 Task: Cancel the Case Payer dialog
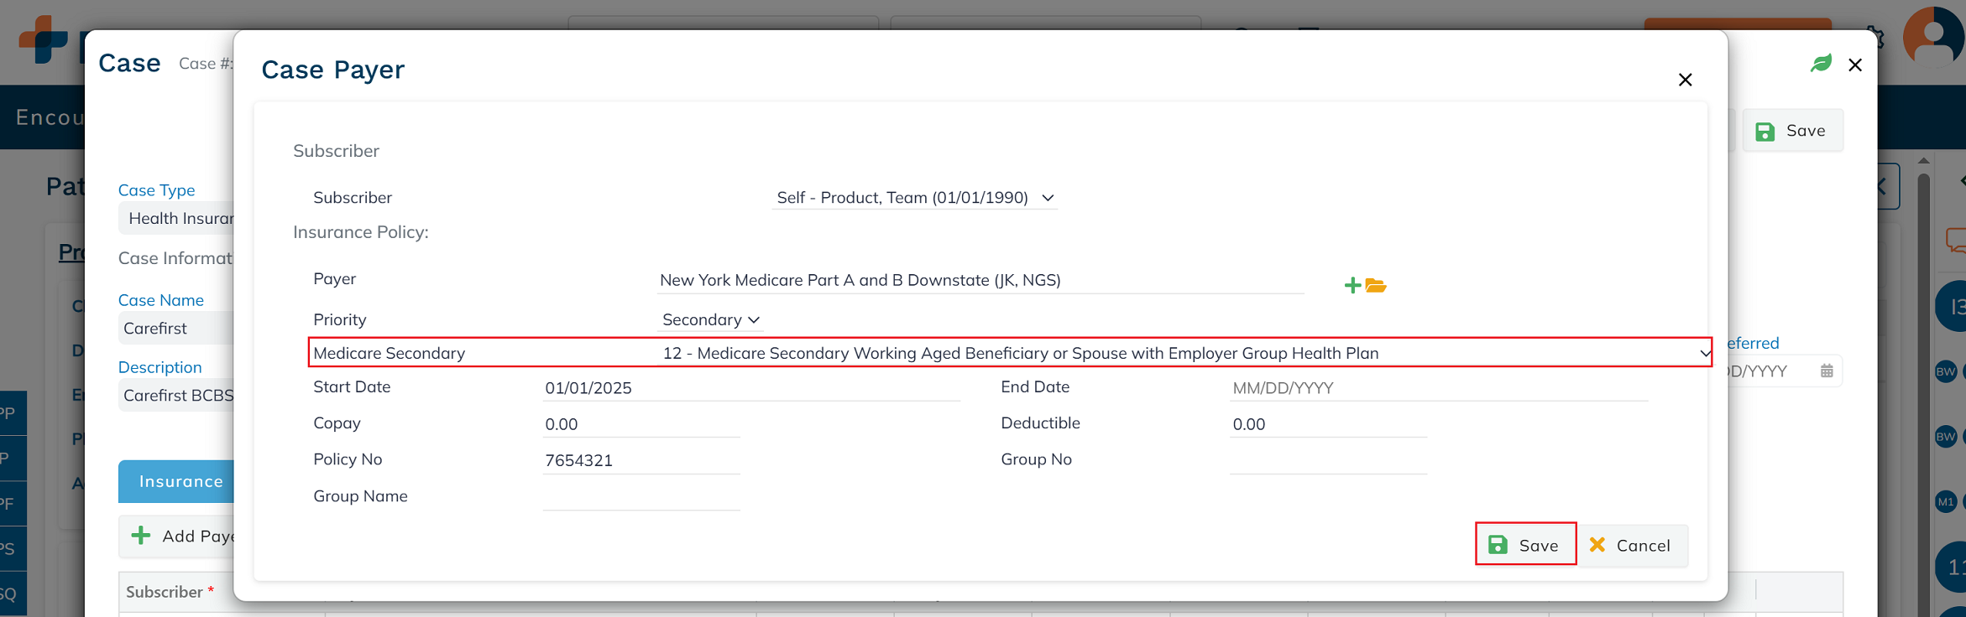point(1630,545)
